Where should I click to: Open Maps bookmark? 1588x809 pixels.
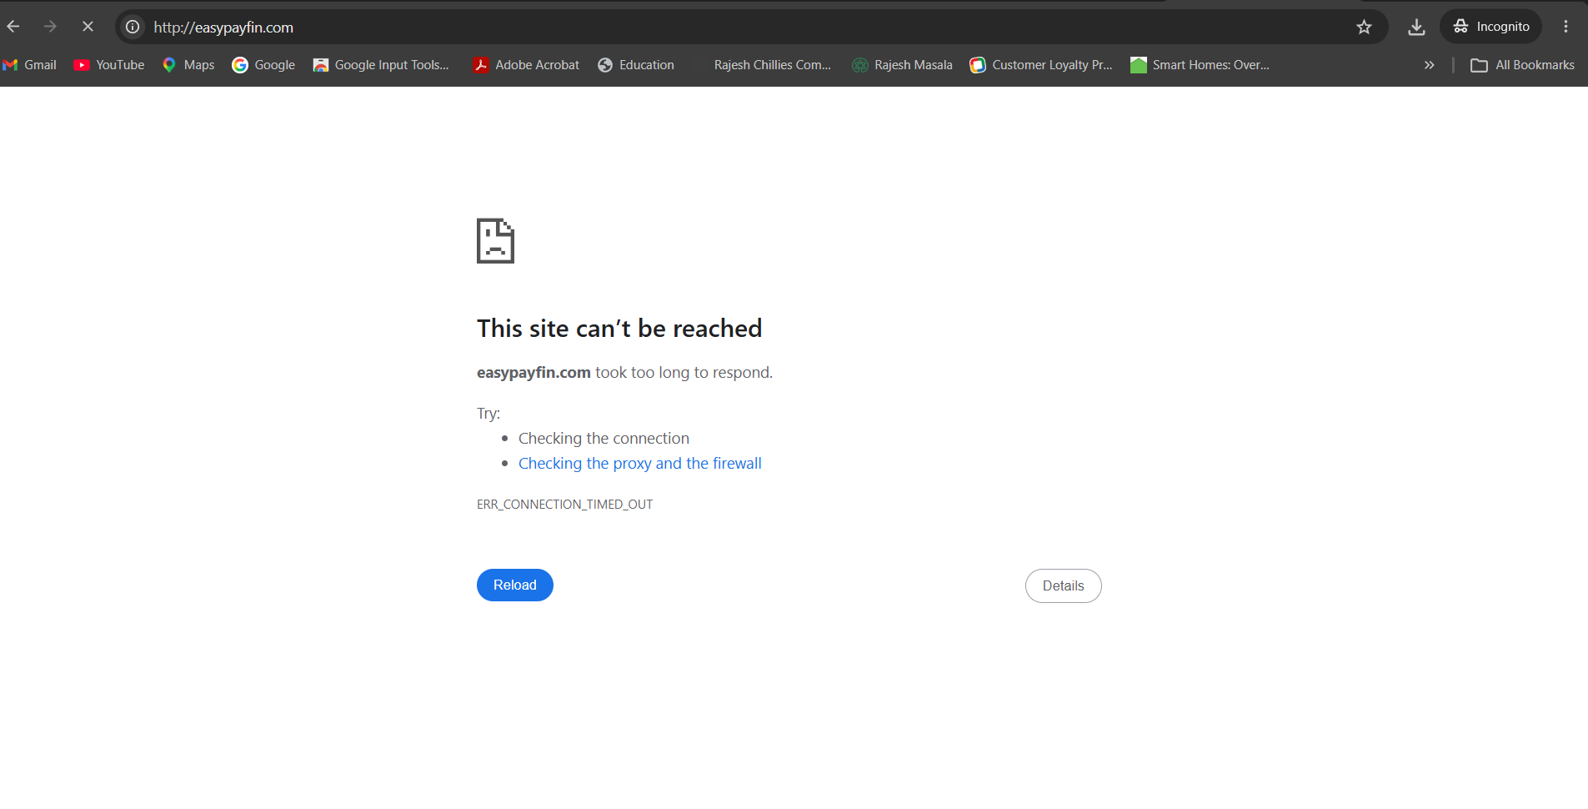pyautogui.click(x=188, y=65)
